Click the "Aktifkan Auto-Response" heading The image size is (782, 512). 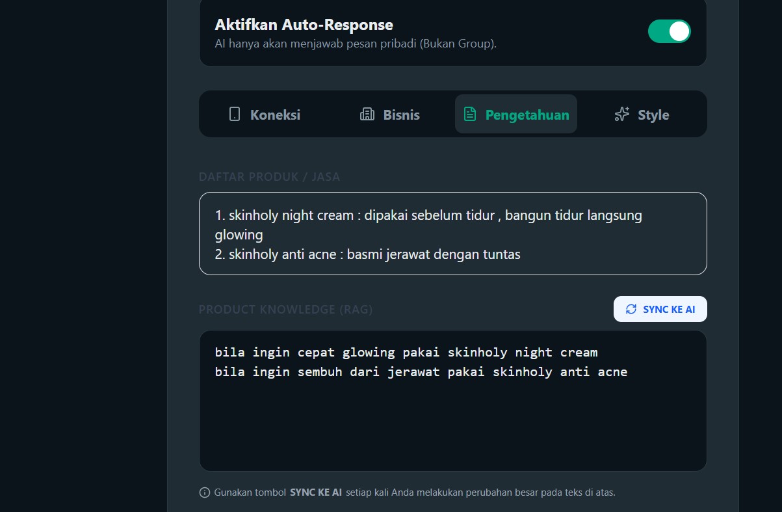pyautogui.click(x=304, y=25)
